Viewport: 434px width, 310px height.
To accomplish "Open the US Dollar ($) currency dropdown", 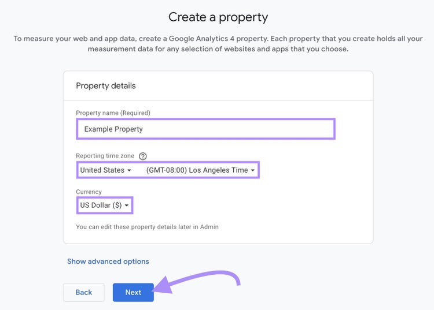I will click(105, 205).
